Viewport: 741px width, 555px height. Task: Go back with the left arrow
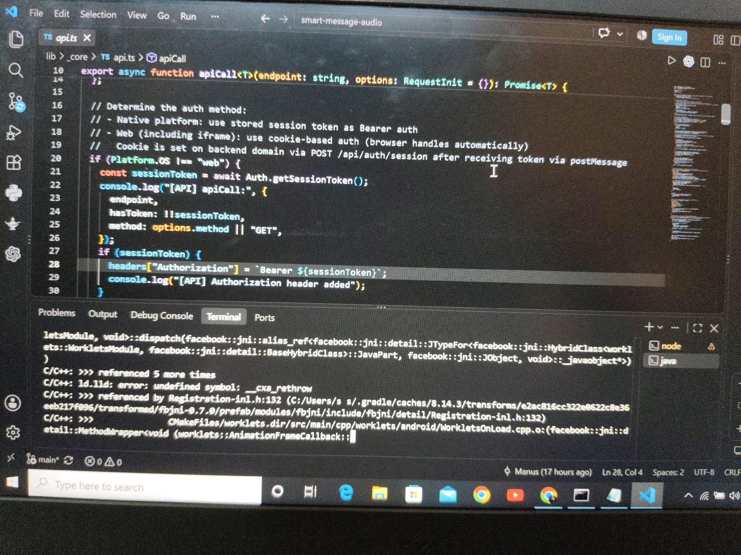click(x=265, y=18)
